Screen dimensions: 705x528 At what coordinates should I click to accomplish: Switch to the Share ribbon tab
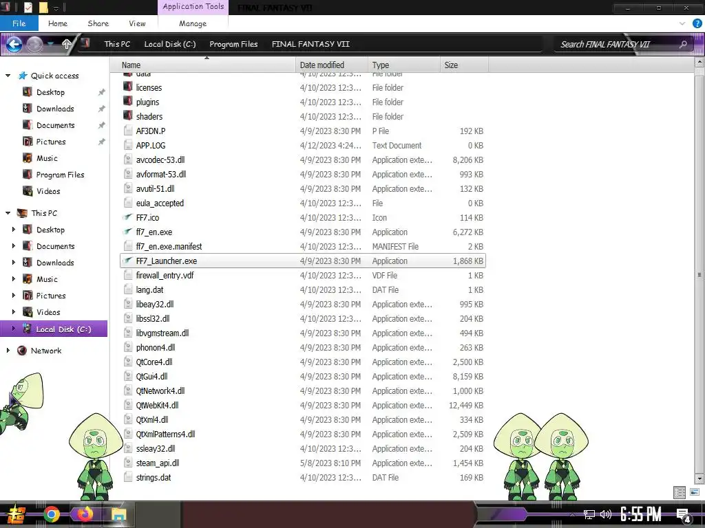click(x=98, y=23)
